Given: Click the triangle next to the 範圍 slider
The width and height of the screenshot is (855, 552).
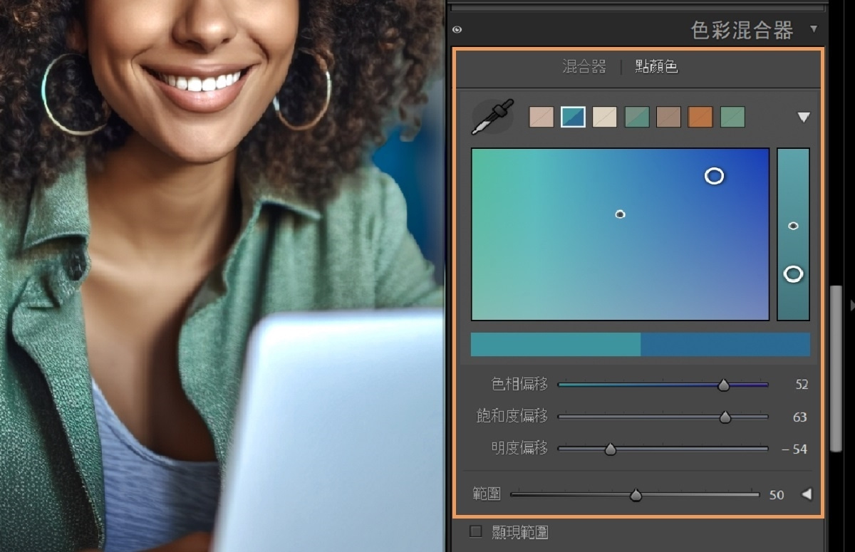Looking at the screenshot, I should 806,493.
